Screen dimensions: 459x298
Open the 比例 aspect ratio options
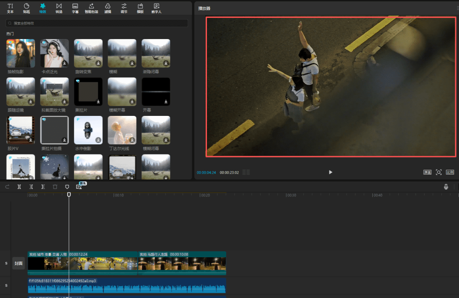point(450,172)
